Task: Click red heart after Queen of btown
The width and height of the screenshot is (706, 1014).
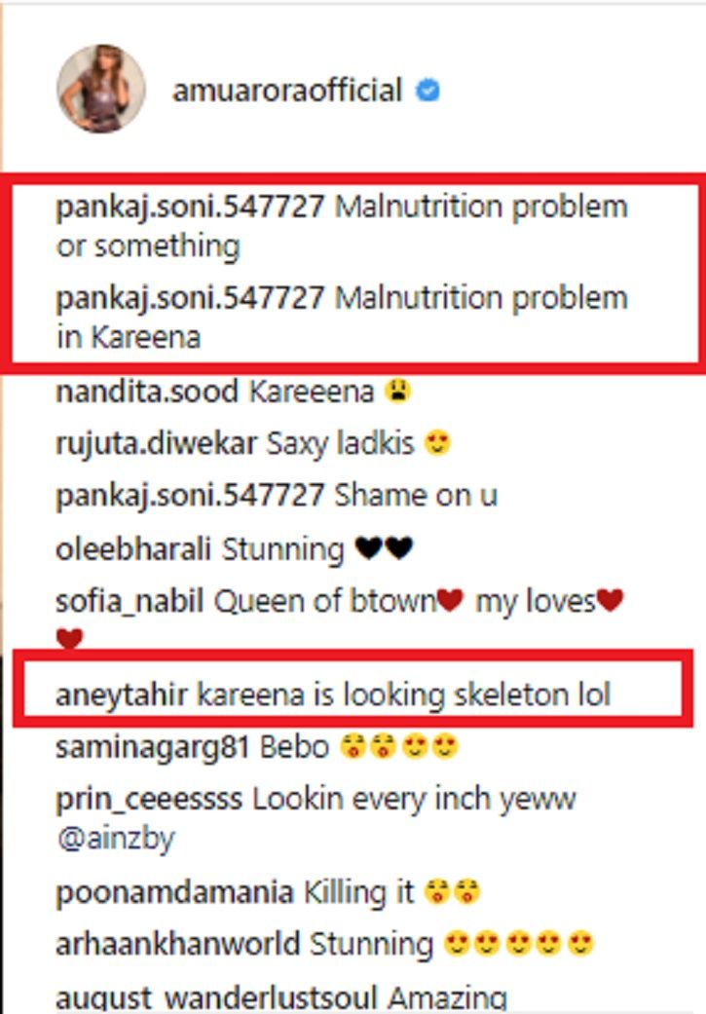Action: pyautogui.click(x=451, y=600)
